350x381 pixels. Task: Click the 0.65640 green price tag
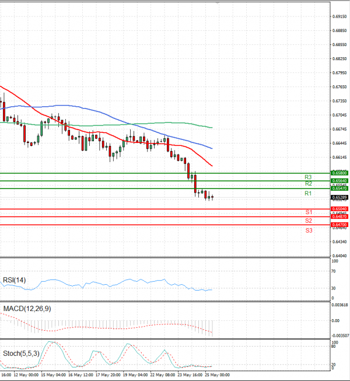click(339, 181)
